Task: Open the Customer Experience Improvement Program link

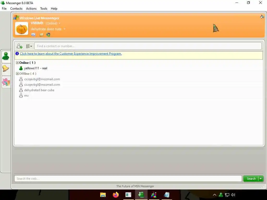Action: 71,54
